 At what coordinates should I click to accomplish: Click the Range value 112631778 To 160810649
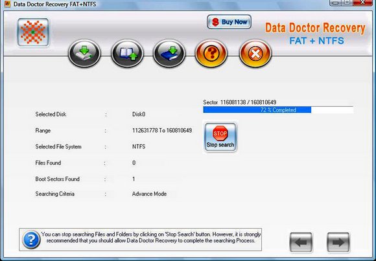tap(162, 130)
